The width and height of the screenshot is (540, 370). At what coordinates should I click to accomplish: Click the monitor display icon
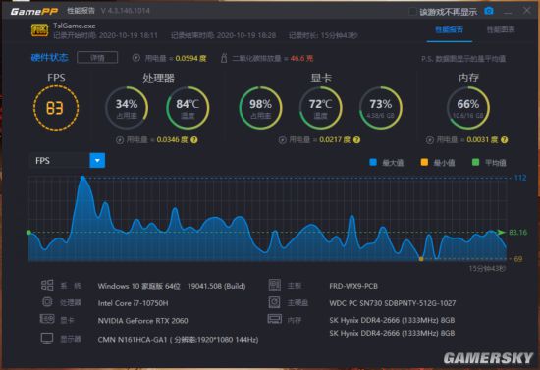click(x=47, y=338)
